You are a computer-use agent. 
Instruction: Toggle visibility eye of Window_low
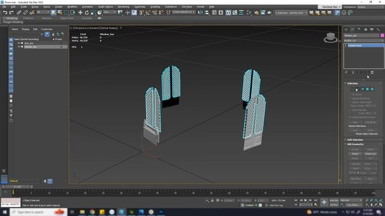[19, 47]
